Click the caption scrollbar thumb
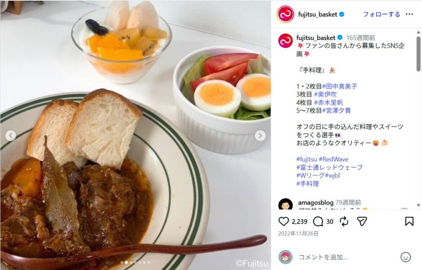422x270 pixels. [418, 54]
